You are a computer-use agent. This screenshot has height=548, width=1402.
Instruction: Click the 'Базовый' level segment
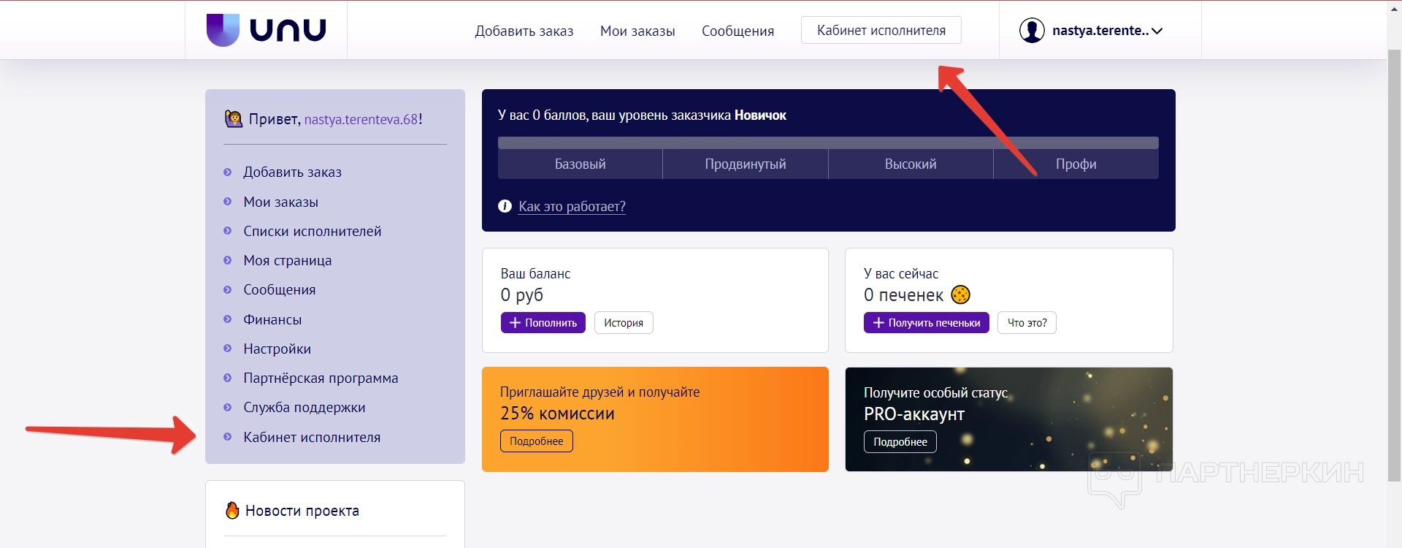(x=580, y=164)
